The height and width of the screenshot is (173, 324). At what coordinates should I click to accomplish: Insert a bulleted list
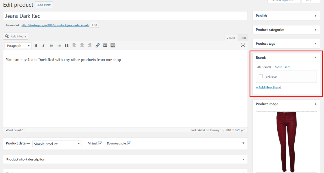(x=51, y=45)
